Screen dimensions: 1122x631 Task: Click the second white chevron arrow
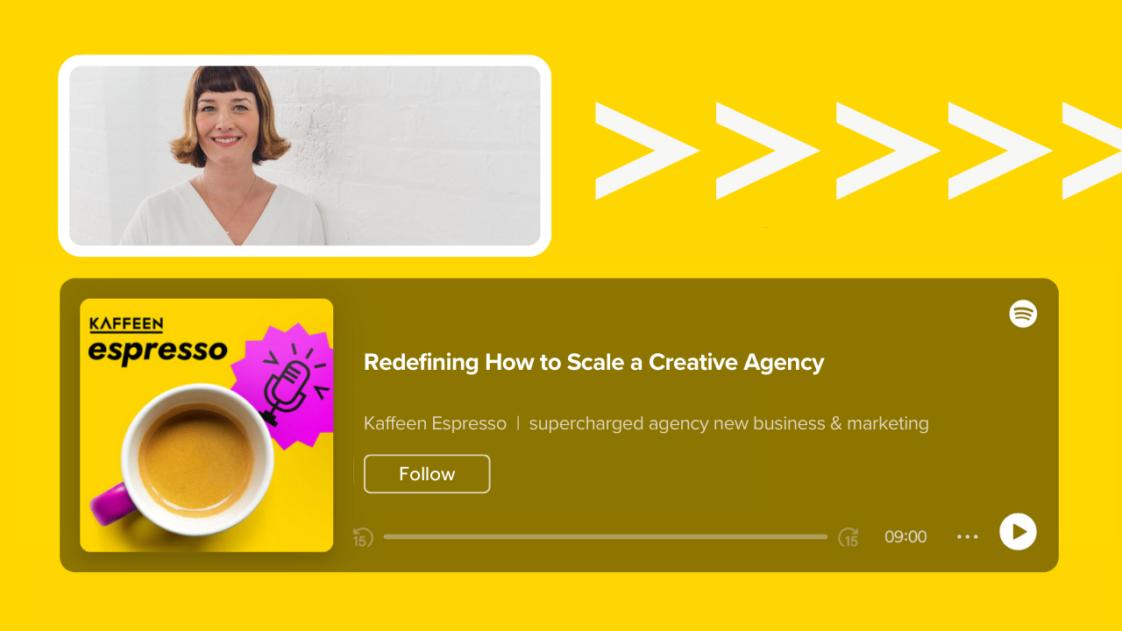768,151
